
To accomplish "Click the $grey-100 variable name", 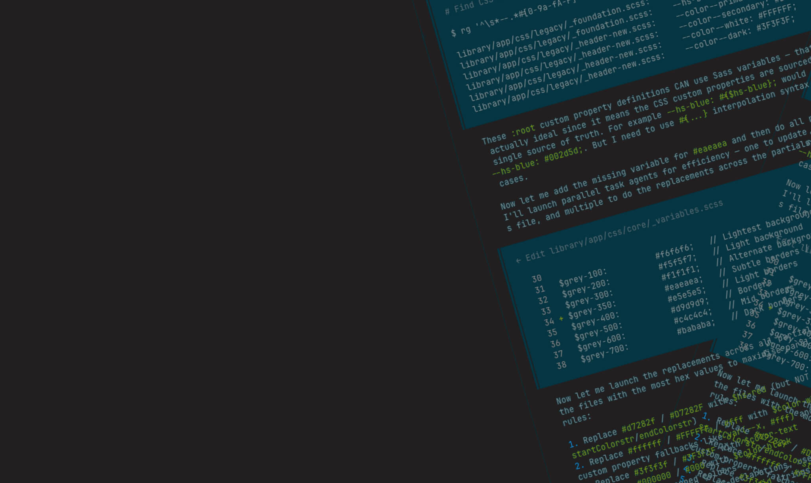I will tap(583, 278).
